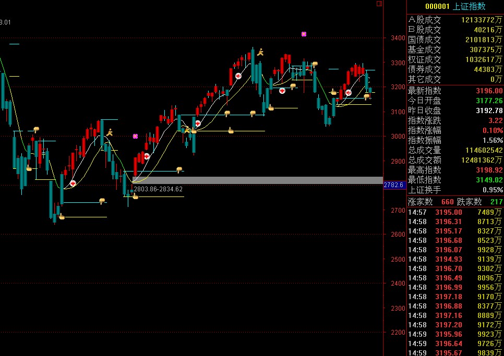Click the 3400 price axis label
The width and height of the screenshot is (504, 356).
click(x=398, y=38)
